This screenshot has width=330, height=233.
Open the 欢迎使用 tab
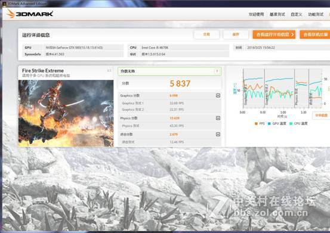[x=256, y=14]
